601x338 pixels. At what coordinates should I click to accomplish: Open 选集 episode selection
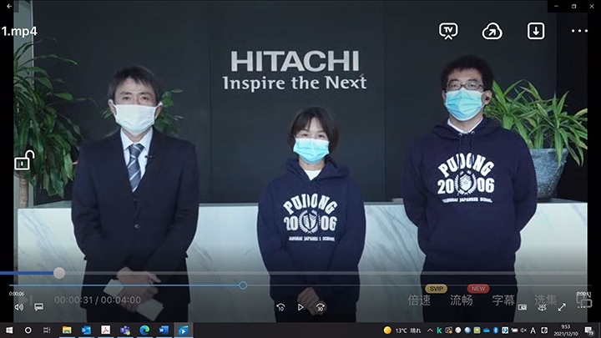pyautogui.click(x=545, y=300)
